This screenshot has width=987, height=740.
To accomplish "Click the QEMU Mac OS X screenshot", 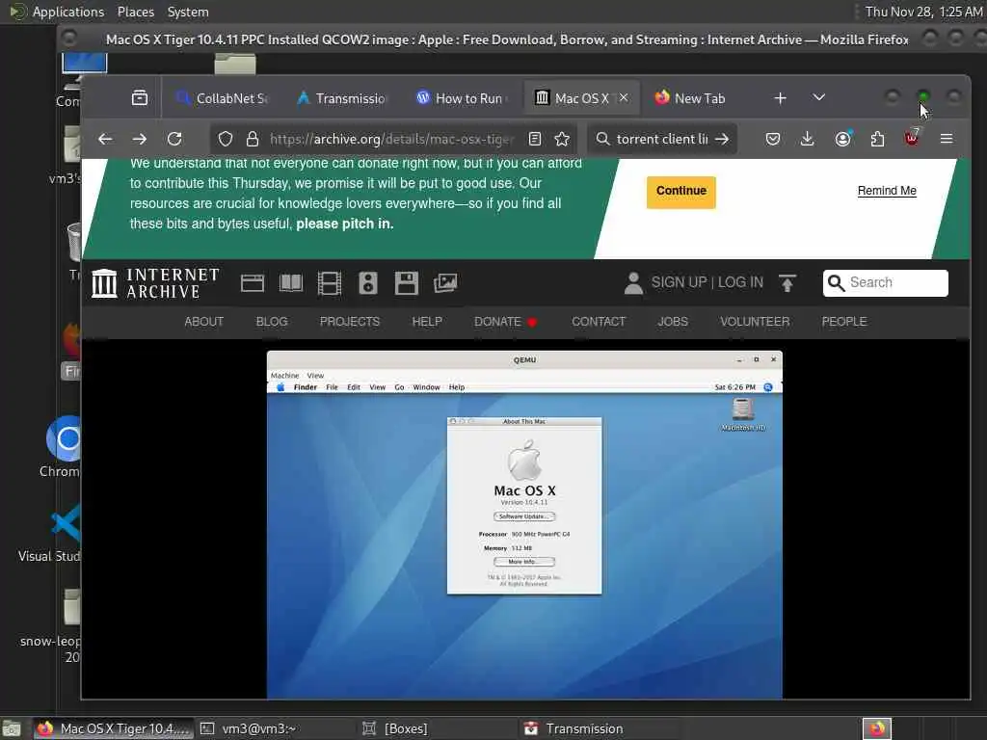I will coord(524,525).
